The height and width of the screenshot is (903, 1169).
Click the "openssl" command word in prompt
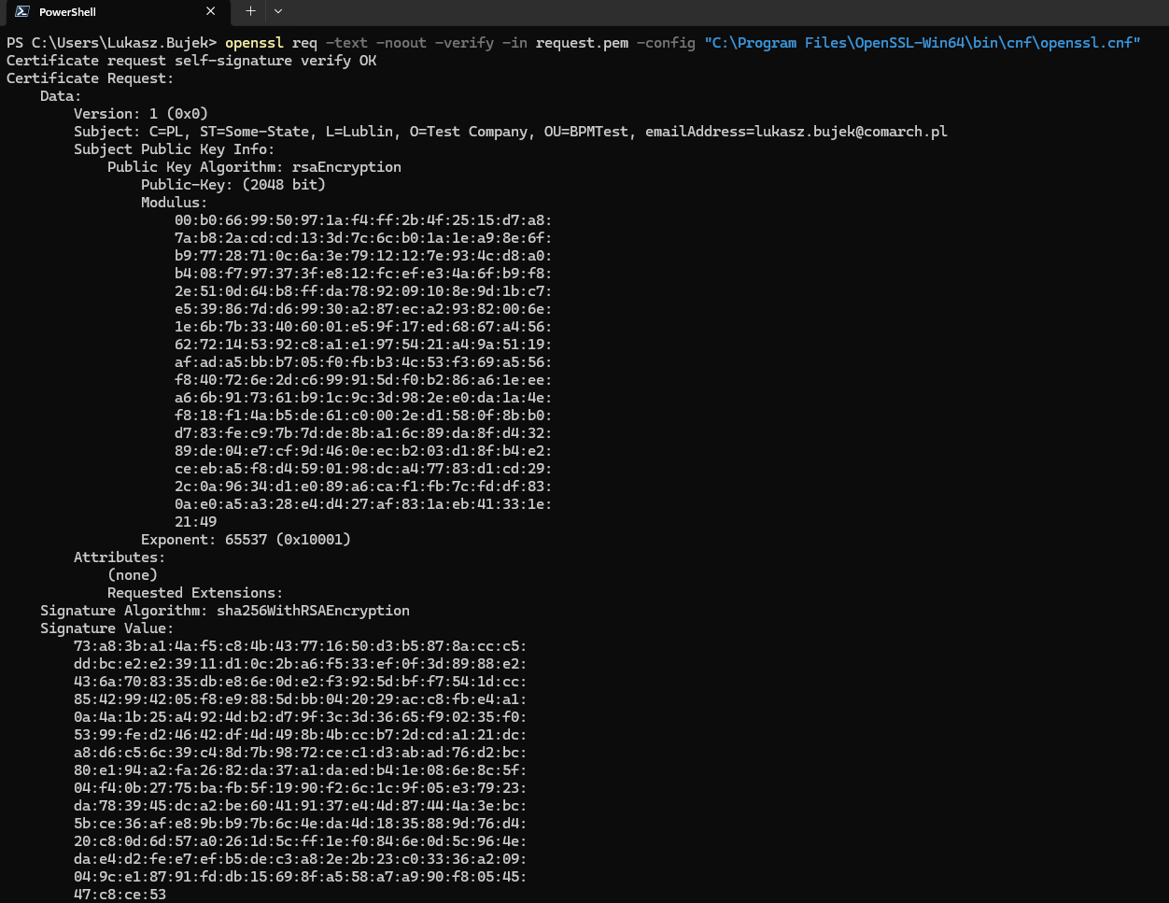click(254, 43)
